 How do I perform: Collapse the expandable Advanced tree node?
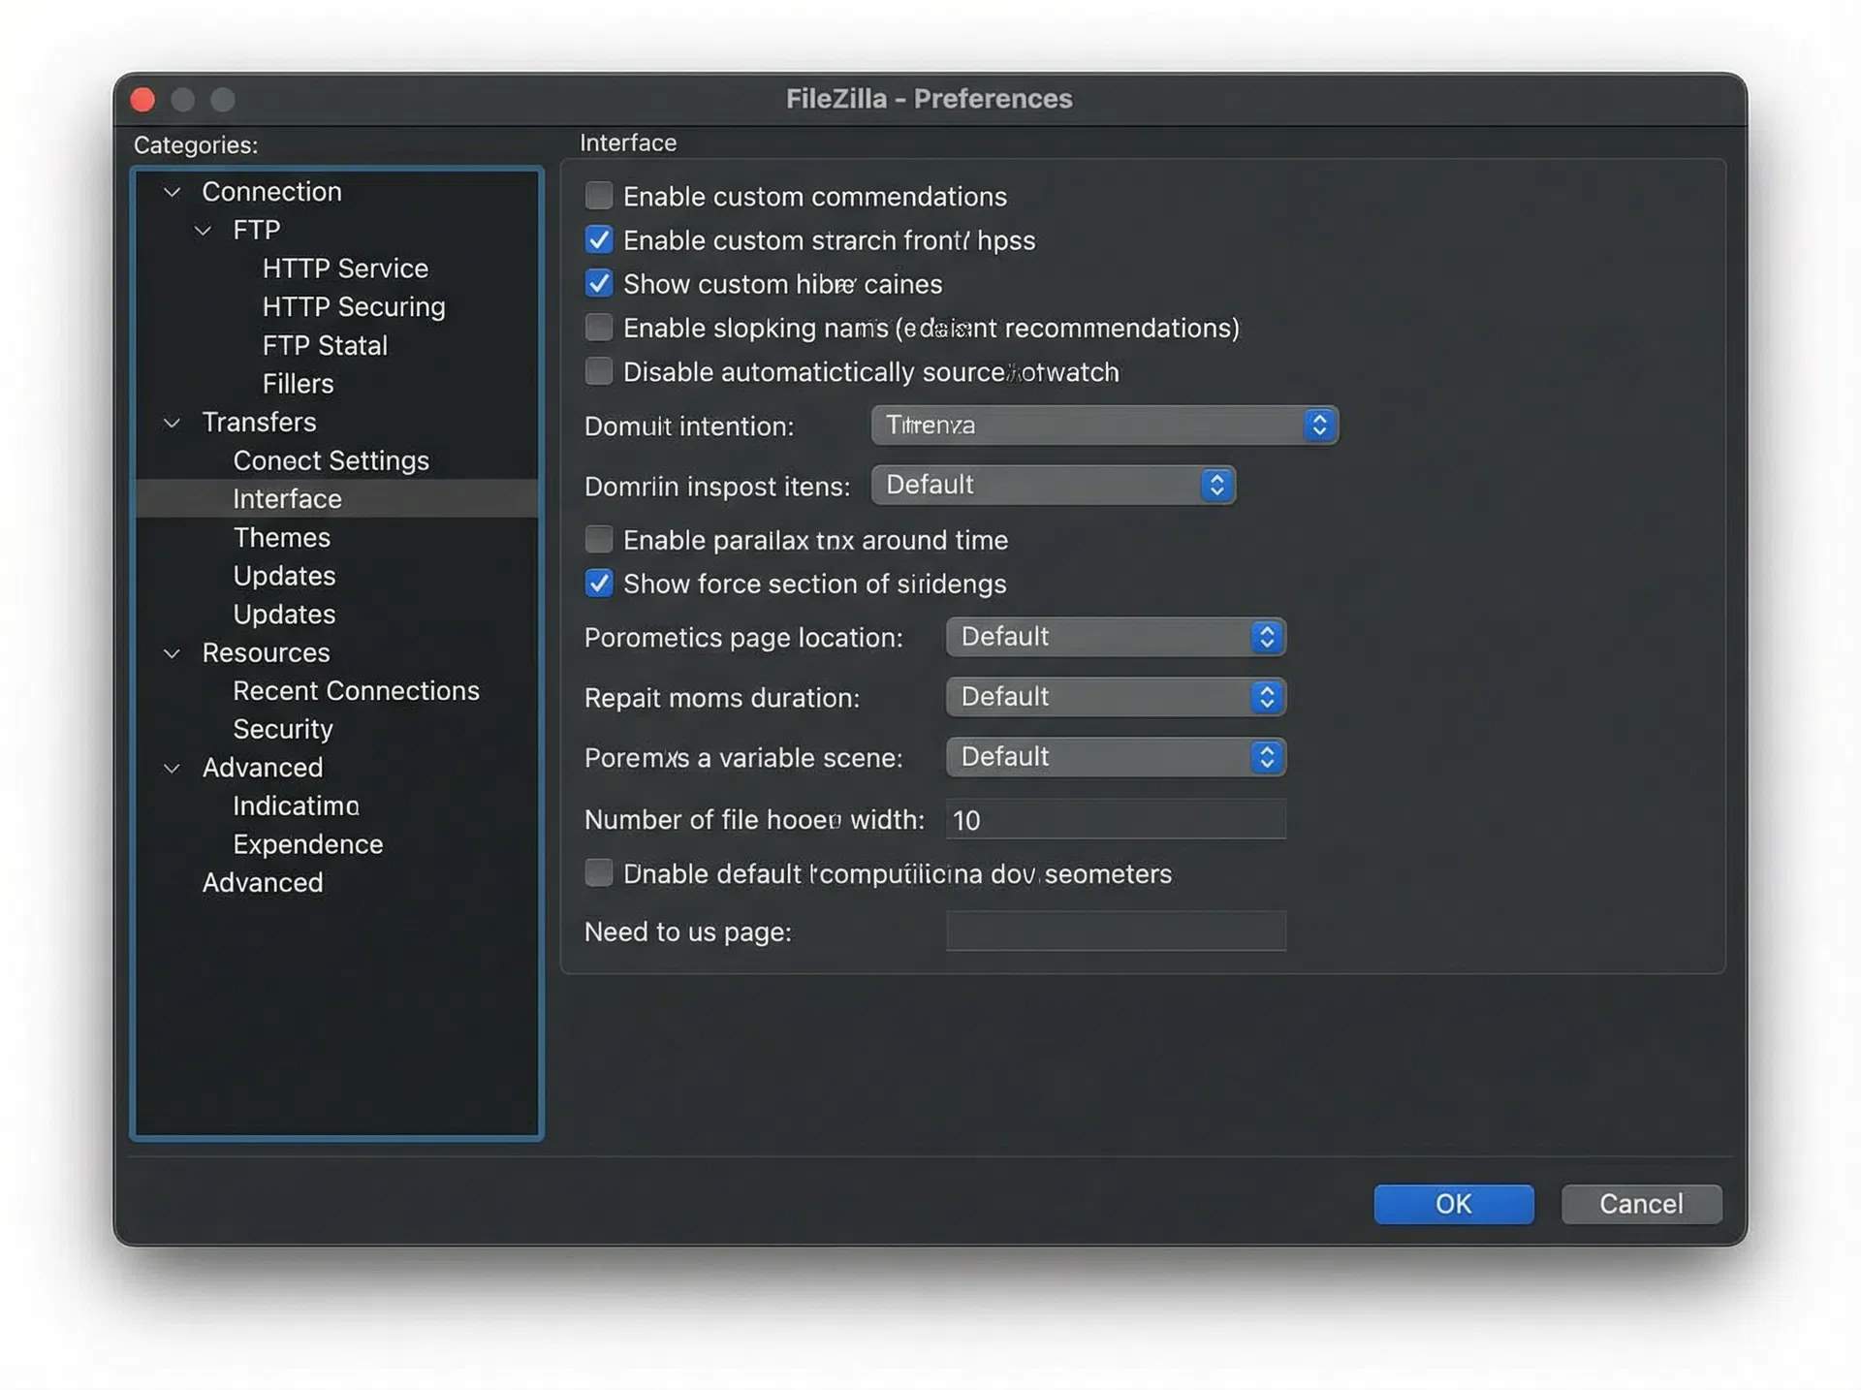(x=173, y=769)
